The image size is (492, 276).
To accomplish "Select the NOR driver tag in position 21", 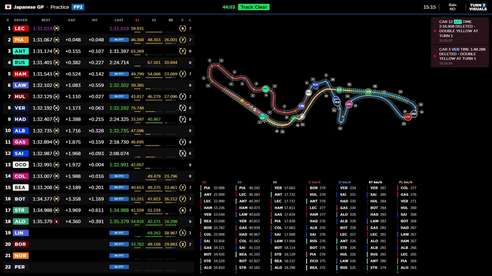I will coord(20,256).
